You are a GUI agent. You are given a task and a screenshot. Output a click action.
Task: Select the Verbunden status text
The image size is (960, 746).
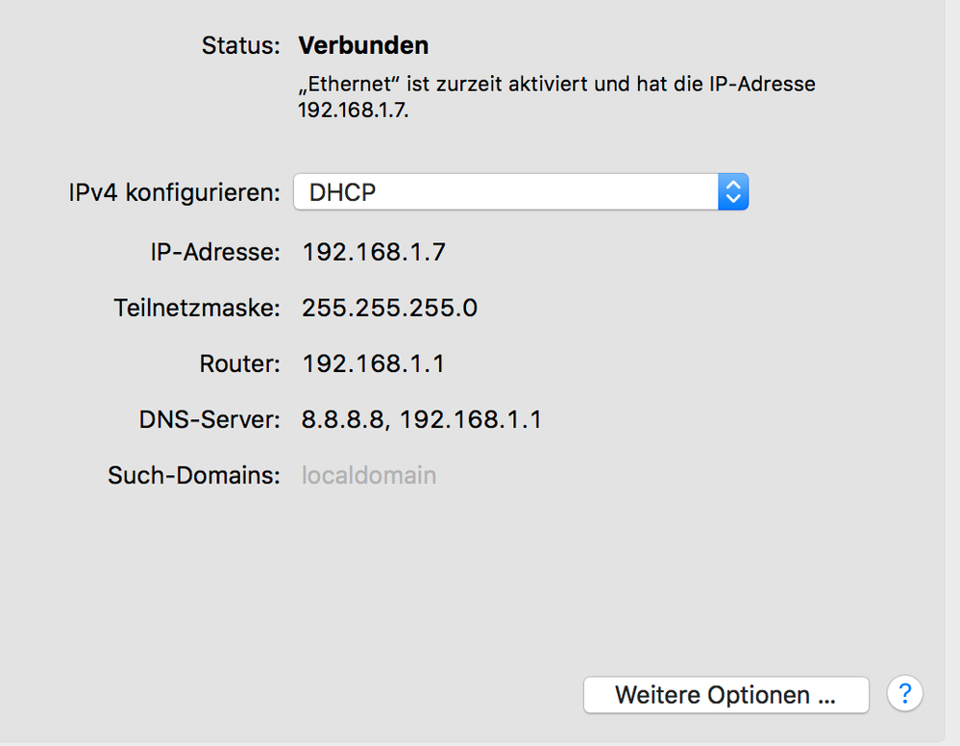tap(363, 45)
